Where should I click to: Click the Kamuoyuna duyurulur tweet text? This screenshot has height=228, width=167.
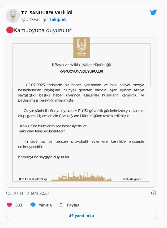(x=43, y=30)
